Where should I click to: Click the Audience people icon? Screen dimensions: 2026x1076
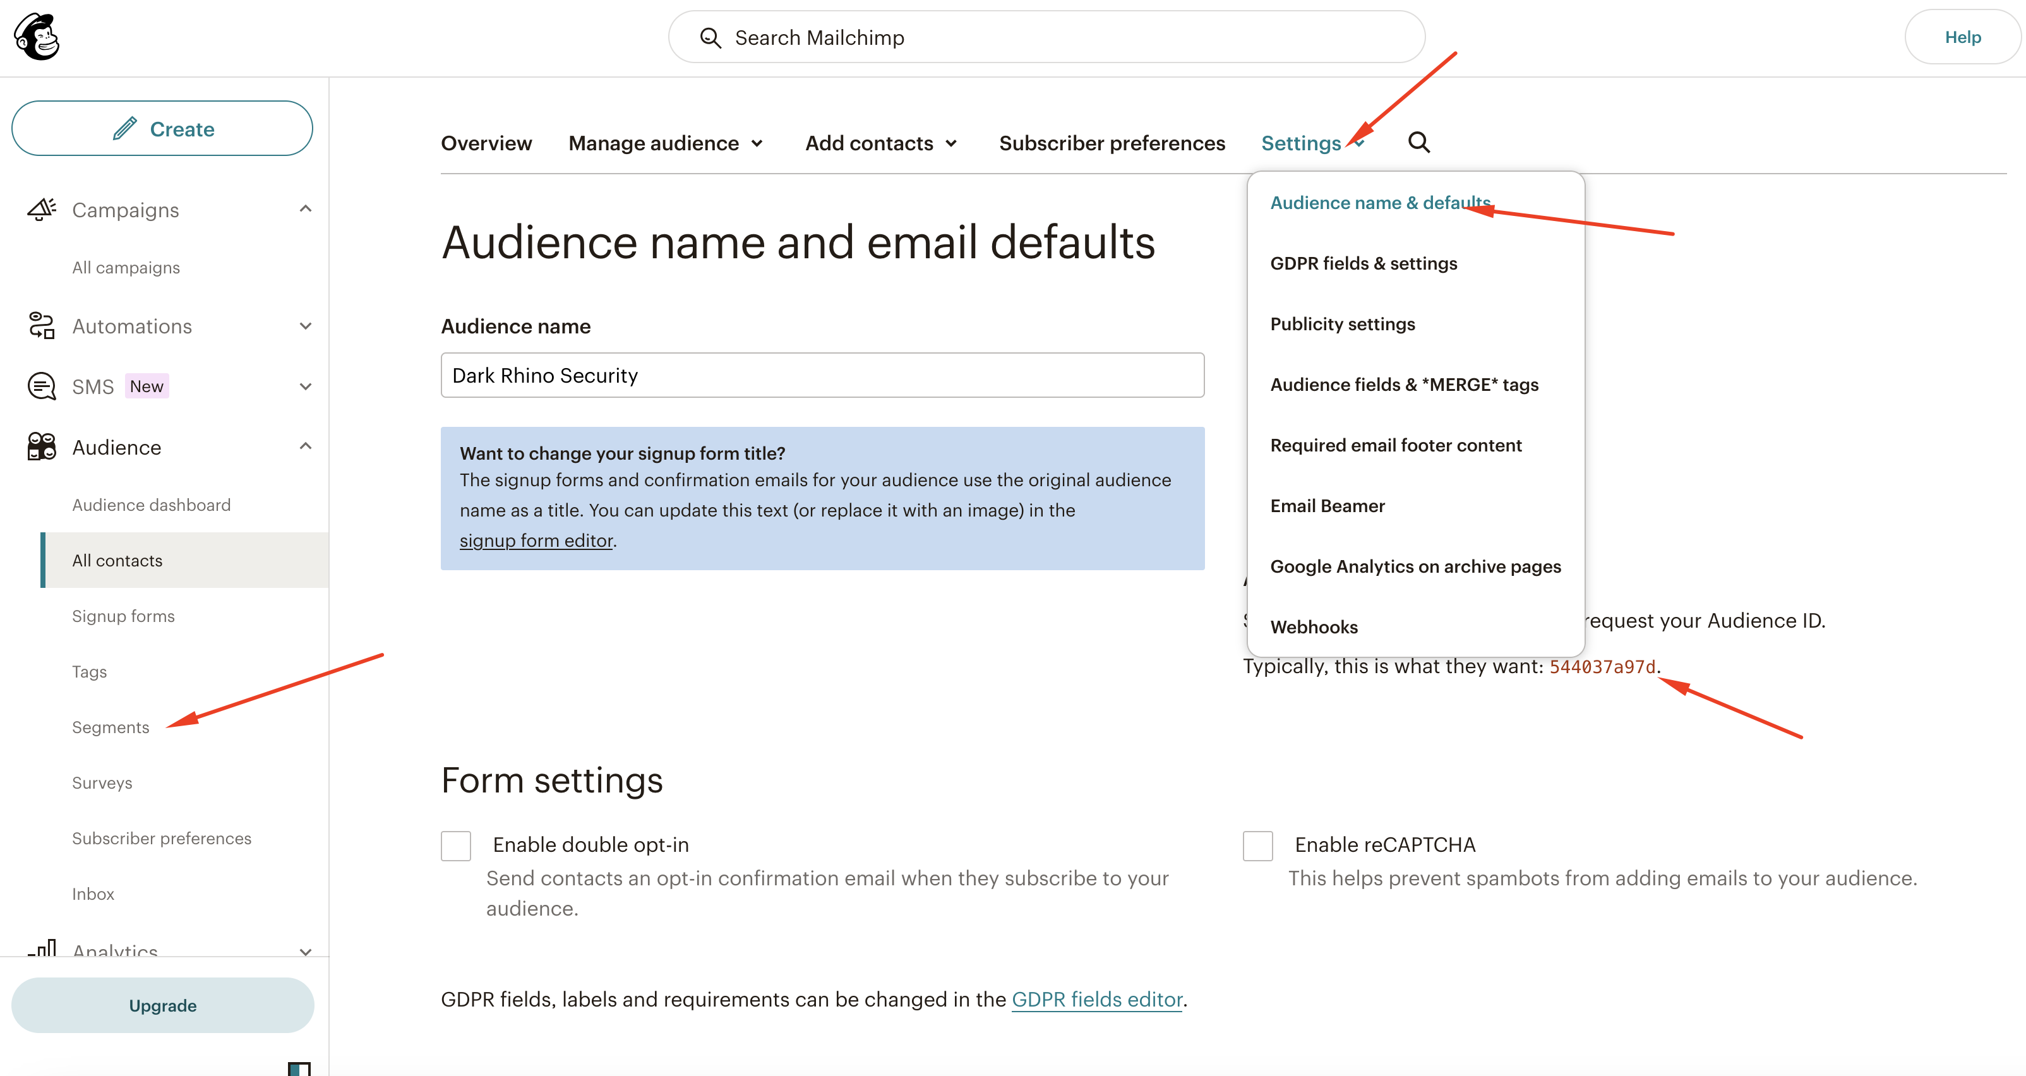[x=42, y=447]
